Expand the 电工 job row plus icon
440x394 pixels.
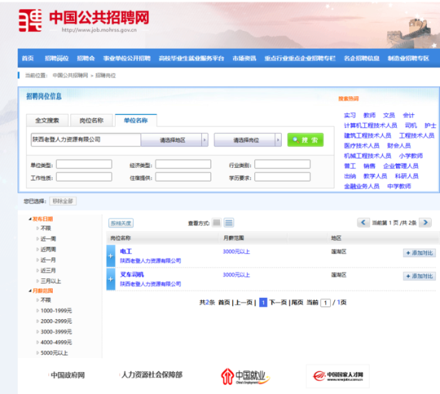[111, 256]
